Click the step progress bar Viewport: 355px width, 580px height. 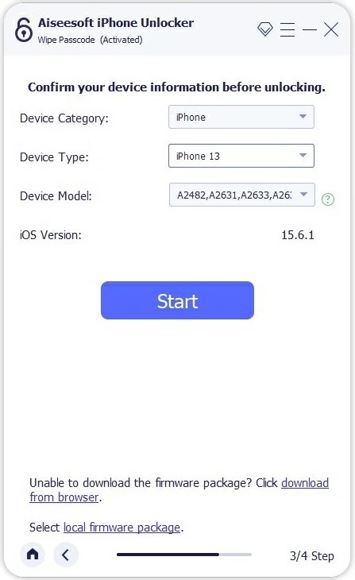184,555
